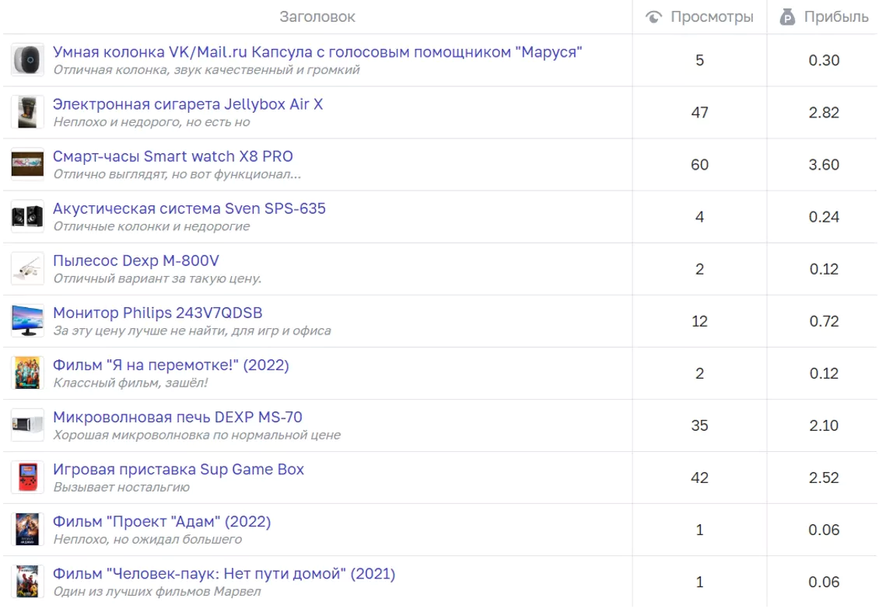Select subtitle "Отличный вариант за такую цену."
This screenshot has height=609, width=879.
click(158, 278)
